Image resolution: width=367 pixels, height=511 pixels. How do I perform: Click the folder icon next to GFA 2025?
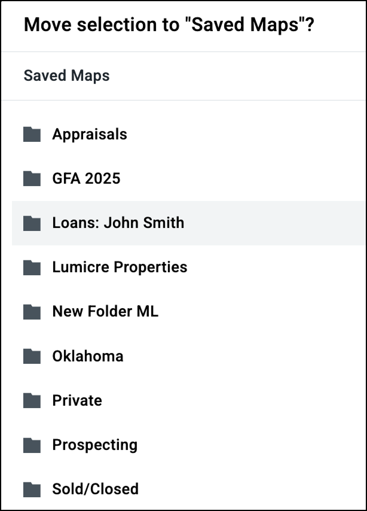[32, 178]
